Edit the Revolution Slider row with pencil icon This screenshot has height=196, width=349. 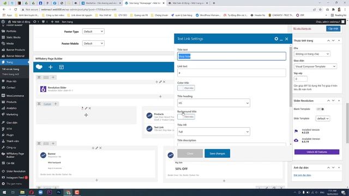pos(160,82)
